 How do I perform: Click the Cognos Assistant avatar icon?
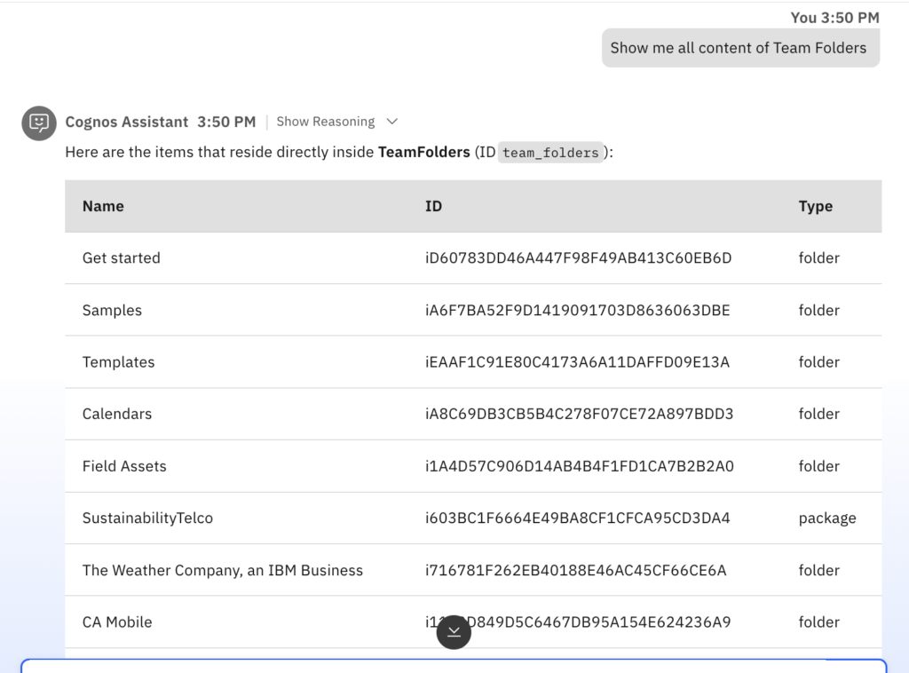(x=39, y=123)
